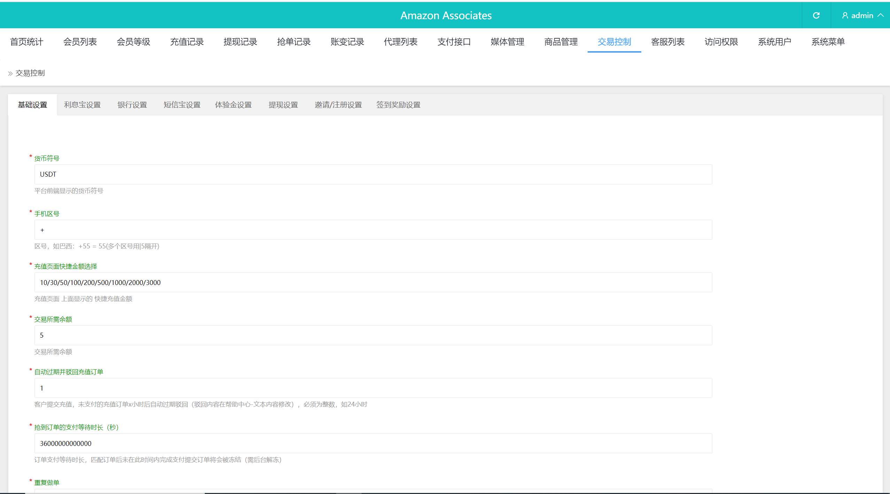Switch to the 利息宝设置 tab
The image size is (890, 494).
(x=82, y=105)
